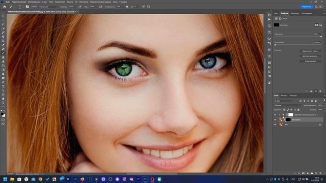This screenshot has height=183, width=326.
Task: Delete the mask using Properties trash icon
Action: (x=320, y=91)
